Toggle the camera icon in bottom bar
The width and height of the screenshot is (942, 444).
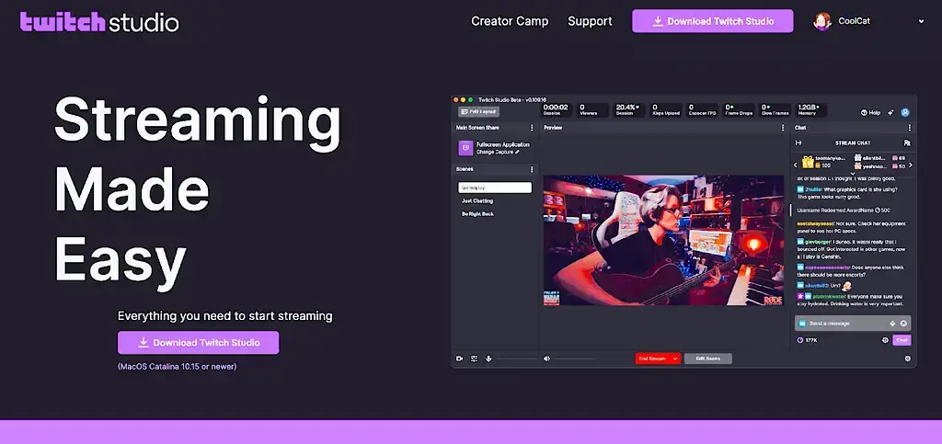[x=460, y=359]
